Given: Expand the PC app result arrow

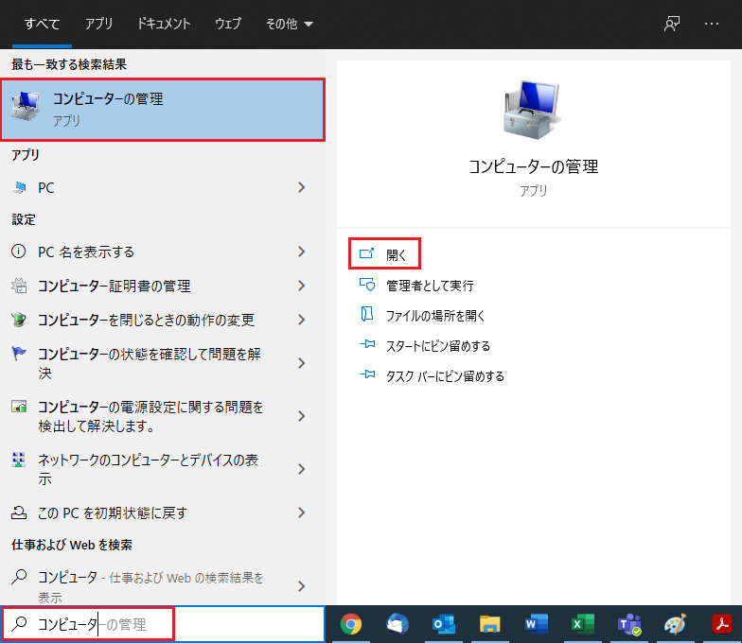Looking at the screenshot, I should [x=302, y=188].
